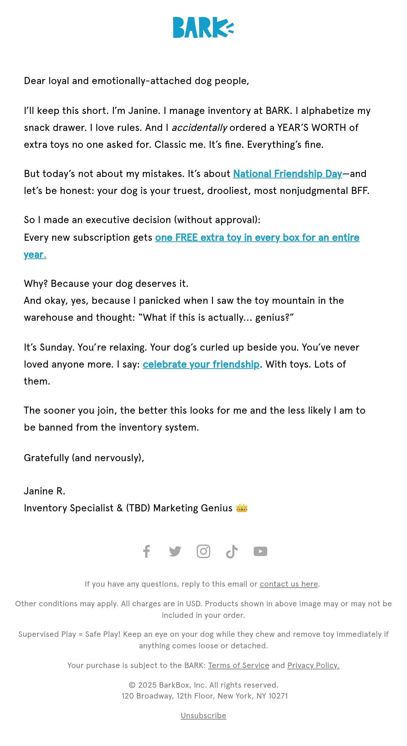The width and height of the screenshot is (407, 746).
Task: Click the crown emoji after Marketing Genius
Action: point(242,508)
